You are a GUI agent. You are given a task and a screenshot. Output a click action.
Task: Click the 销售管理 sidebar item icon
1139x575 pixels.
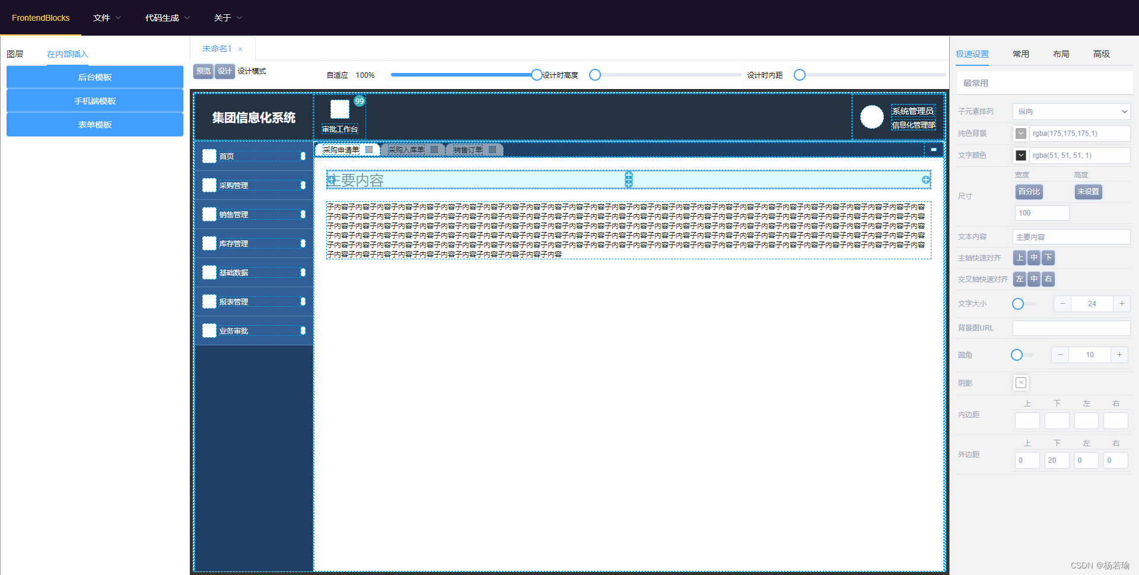click(209, 214)
